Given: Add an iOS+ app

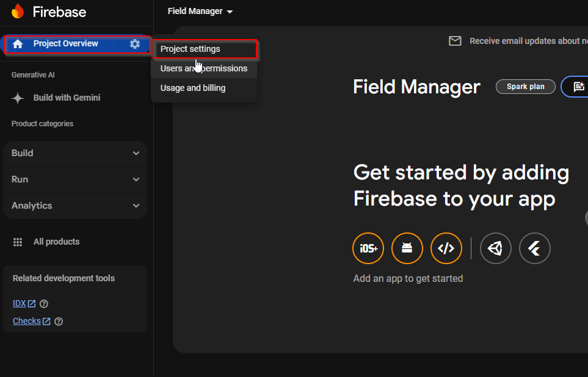Looking at the screenshot, I should pos(368,248).
